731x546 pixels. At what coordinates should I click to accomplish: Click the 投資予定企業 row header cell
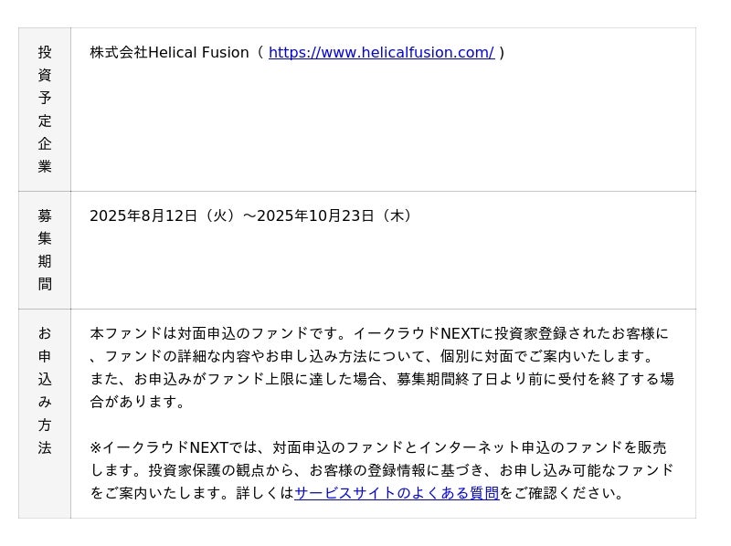coord(45,110)
